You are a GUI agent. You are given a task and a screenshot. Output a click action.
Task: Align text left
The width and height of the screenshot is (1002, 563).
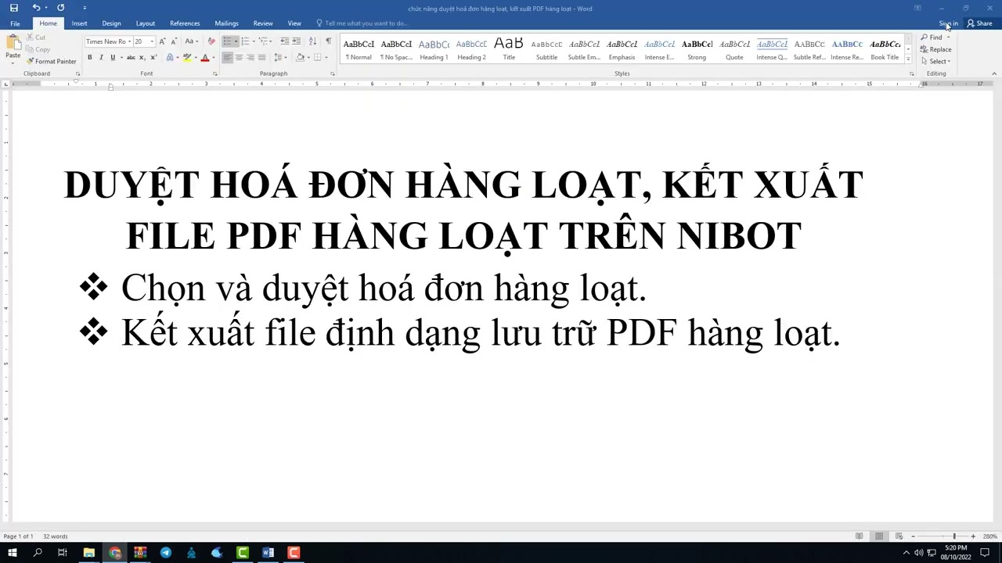pos(227,57)
